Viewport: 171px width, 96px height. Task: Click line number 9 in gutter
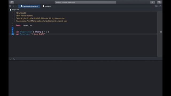13,32
